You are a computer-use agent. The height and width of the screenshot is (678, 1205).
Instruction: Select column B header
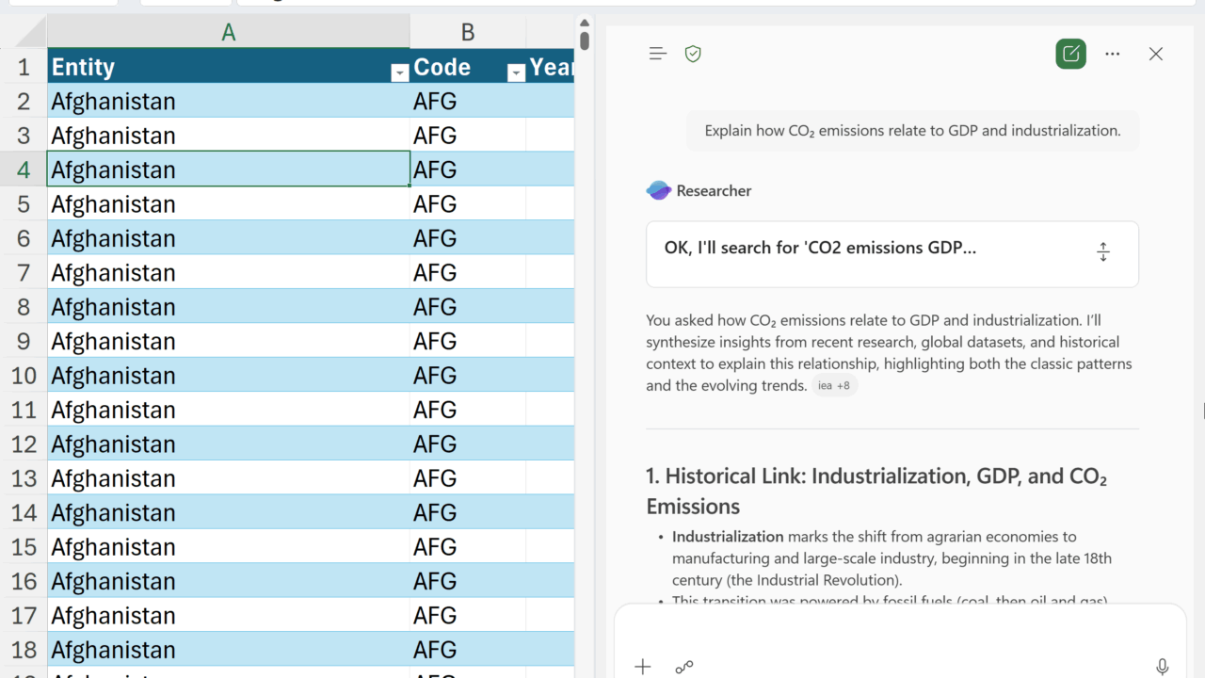pos(467,33)
